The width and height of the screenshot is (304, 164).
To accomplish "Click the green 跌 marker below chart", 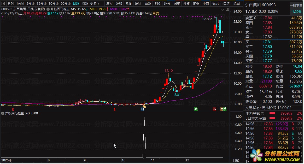I will point(225,109).
